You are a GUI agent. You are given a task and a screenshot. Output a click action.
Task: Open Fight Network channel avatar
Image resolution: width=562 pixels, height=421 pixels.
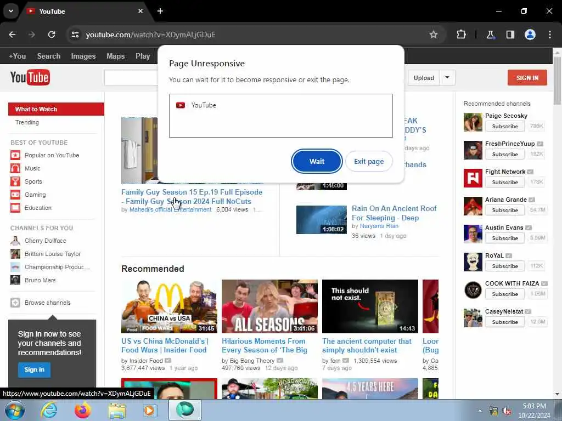(x=473, y=178)
